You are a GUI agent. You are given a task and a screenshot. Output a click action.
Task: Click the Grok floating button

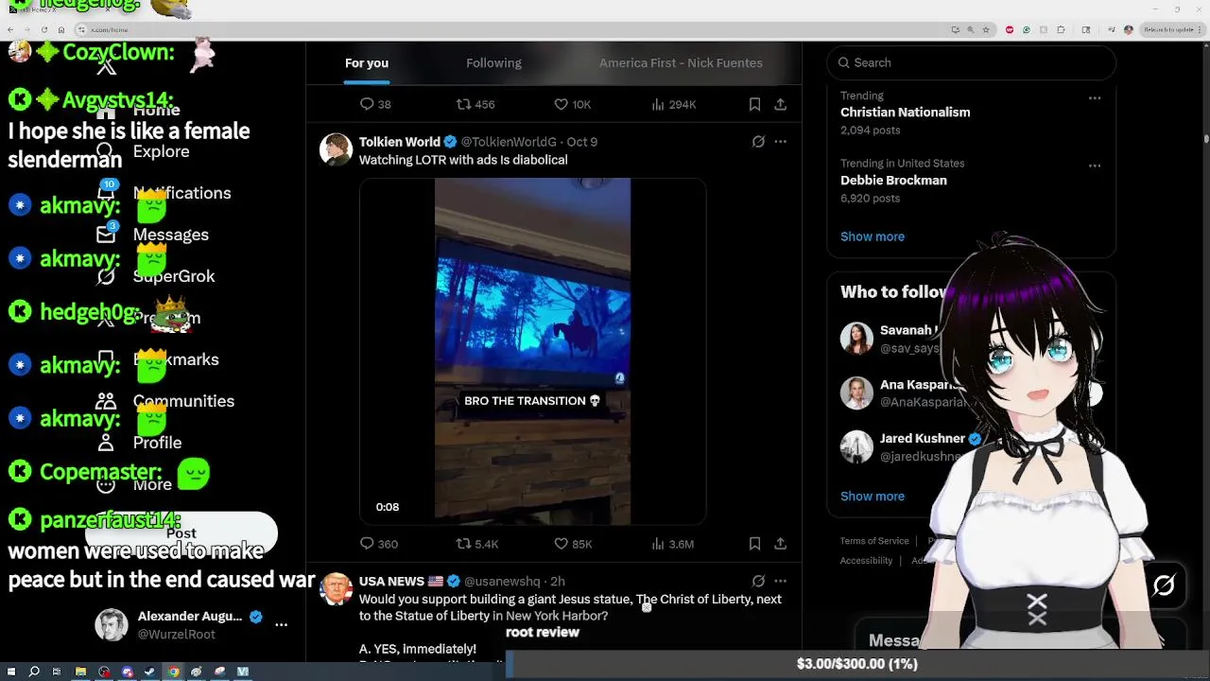pos(1164,585)
